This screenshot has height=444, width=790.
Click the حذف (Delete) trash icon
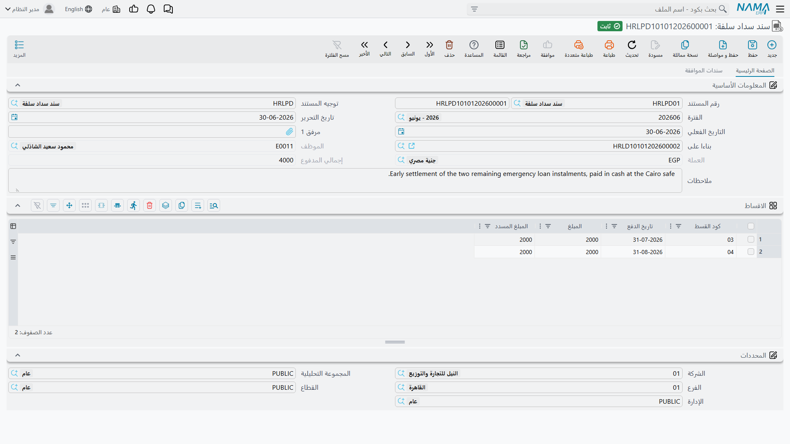click(449, 45)
